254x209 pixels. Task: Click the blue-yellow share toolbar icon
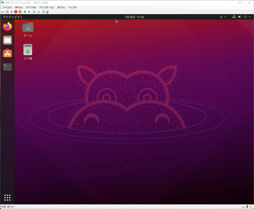click(x=47, y=12)
